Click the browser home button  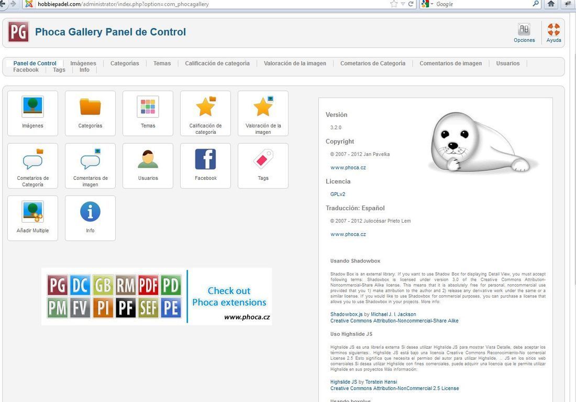tap(551, 4)
